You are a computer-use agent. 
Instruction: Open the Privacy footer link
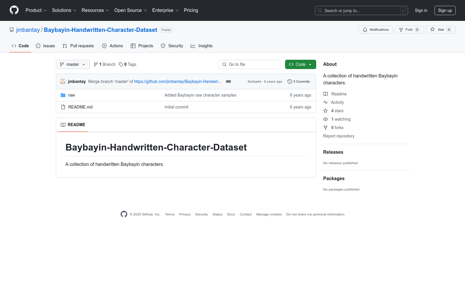tap(185, 214)
